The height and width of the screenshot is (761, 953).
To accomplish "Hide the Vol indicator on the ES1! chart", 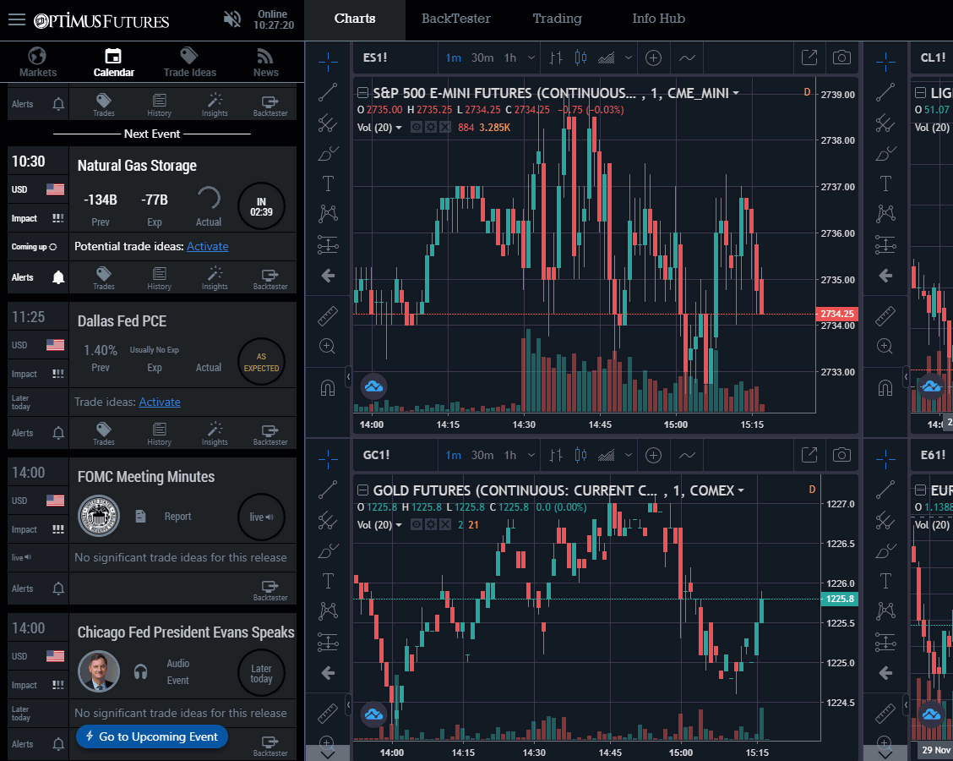I will (417, 127).
